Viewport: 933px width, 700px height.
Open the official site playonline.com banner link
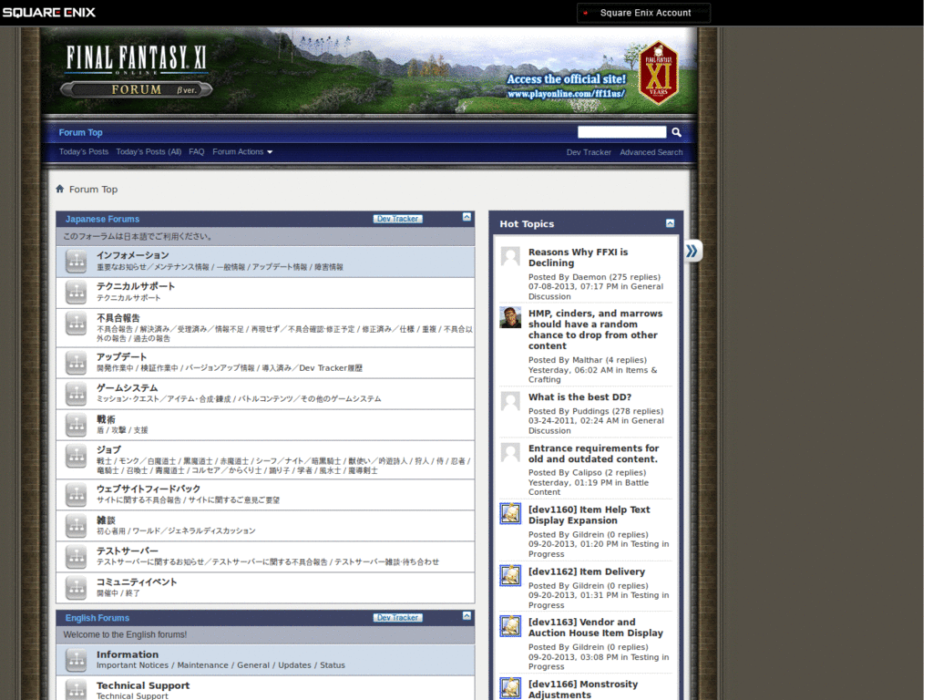(x=566, y=87)
